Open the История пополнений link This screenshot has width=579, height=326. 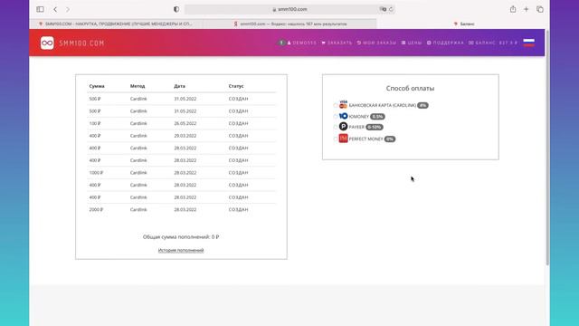pos(181,250)
